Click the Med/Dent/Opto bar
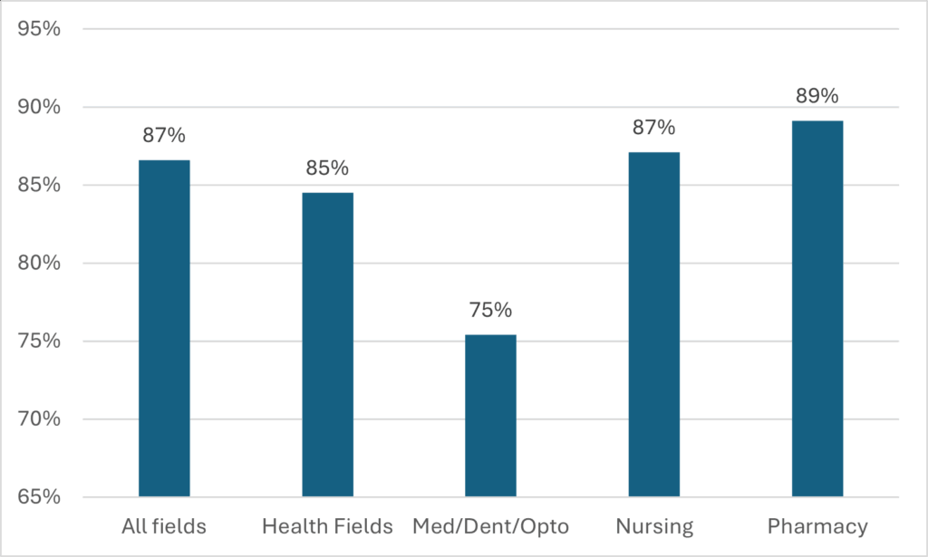The height and width of the screenshot is (557, 928). tap(490, 416)
